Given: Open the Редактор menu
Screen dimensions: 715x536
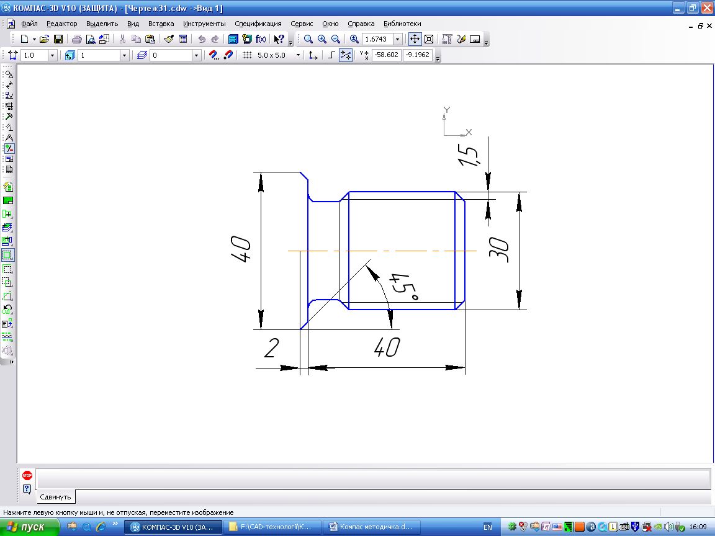Looking at the screenshot, I should (62, 24).
